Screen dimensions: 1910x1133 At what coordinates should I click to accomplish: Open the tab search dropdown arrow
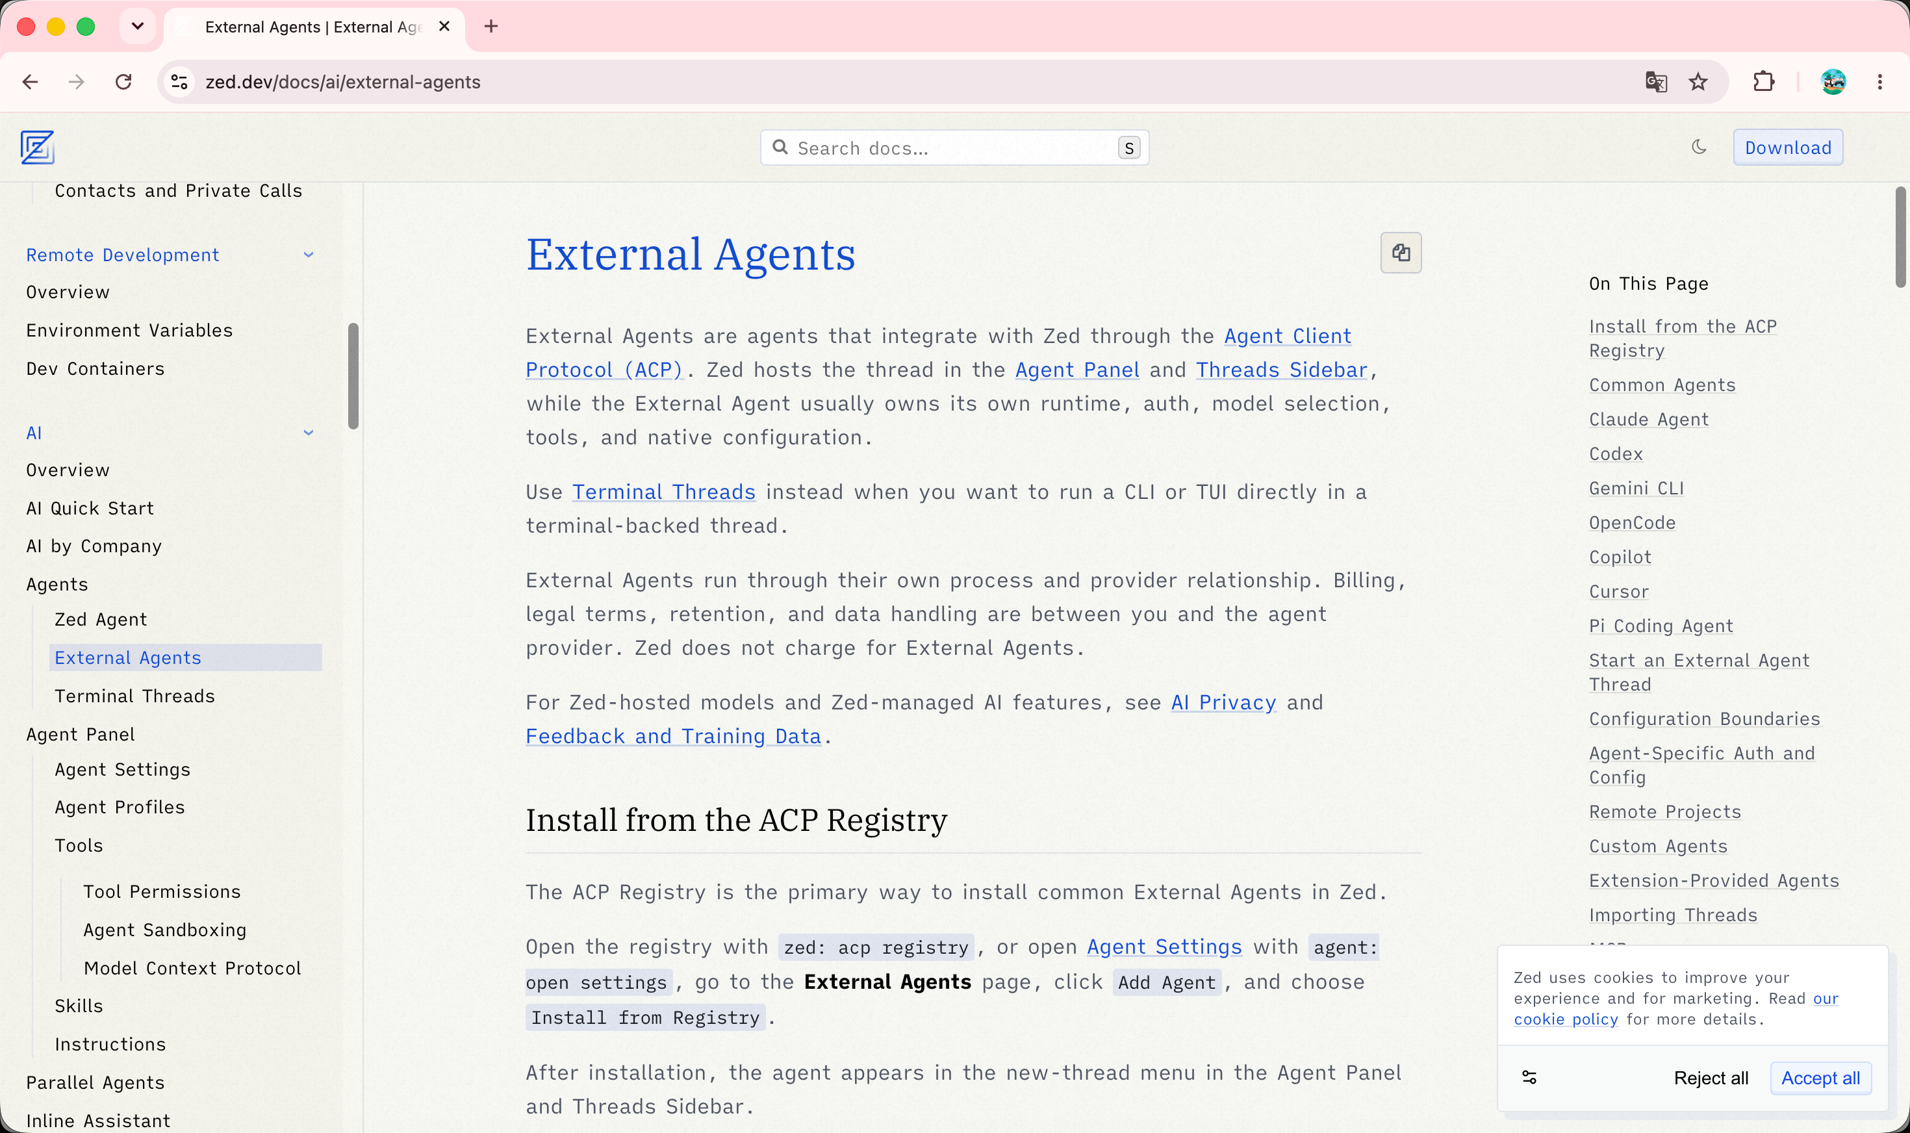click(x=138, y=27)
